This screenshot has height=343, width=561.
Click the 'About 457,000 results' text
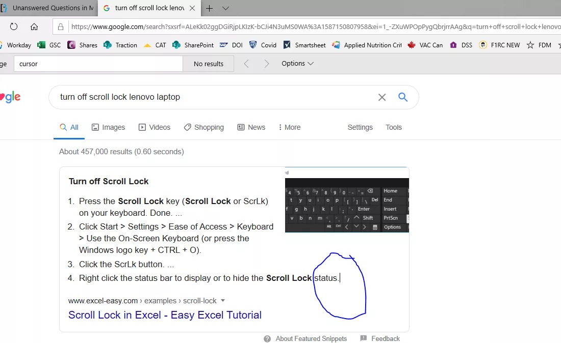tap(121, 152)
